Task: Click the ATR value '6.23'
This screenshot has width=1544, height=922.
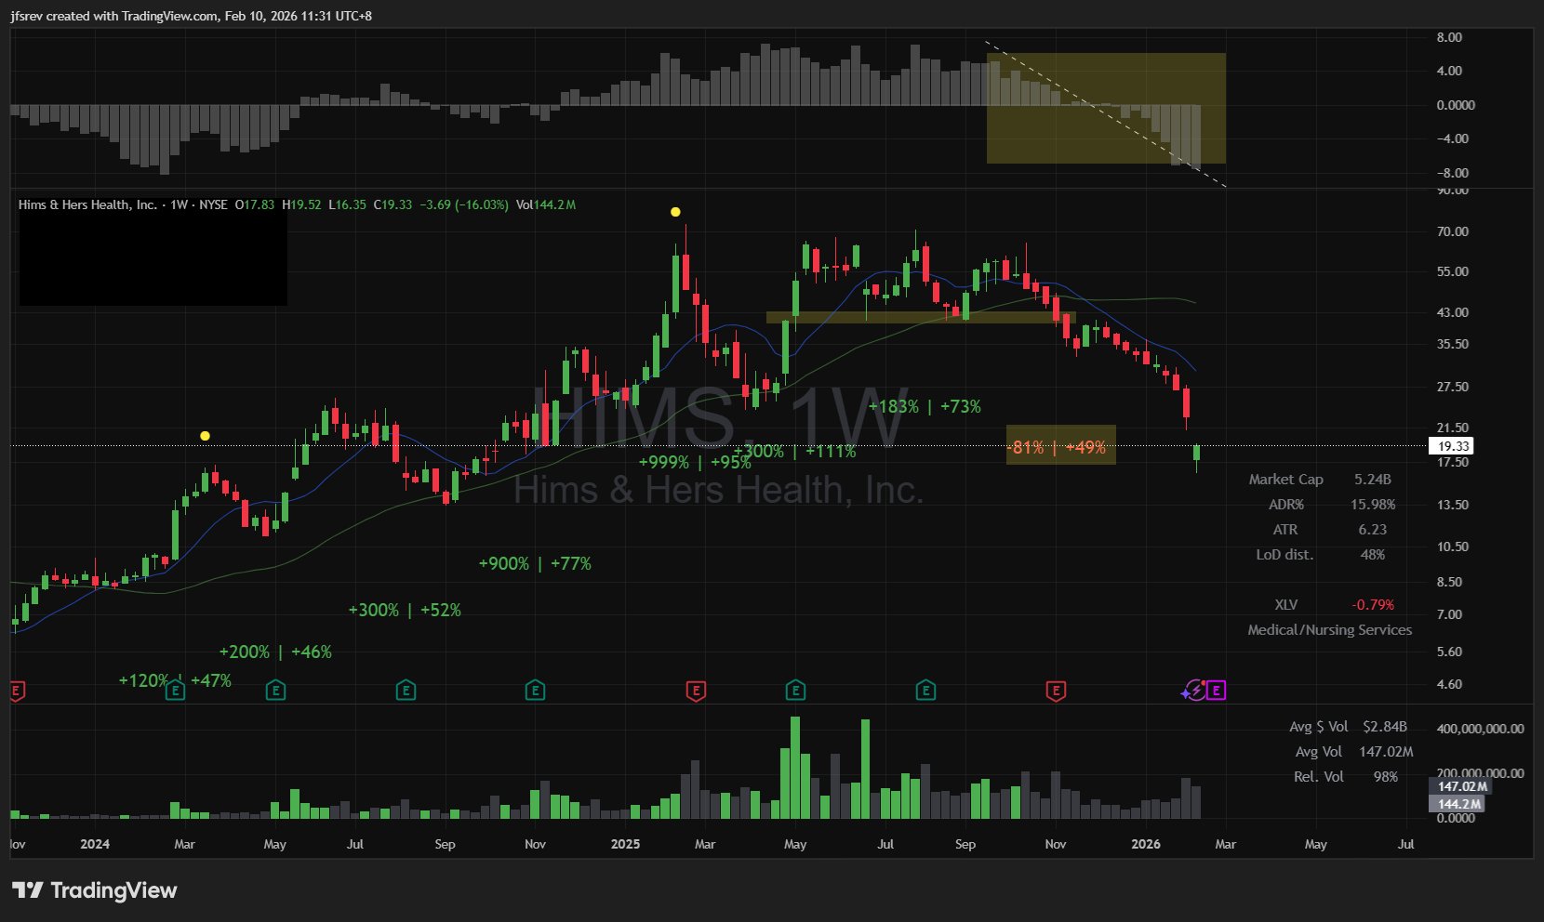Action: point(1373,530)
